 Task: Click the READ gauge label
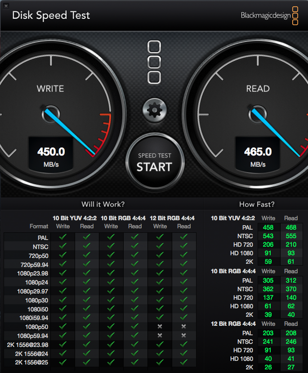pos(258,89)
